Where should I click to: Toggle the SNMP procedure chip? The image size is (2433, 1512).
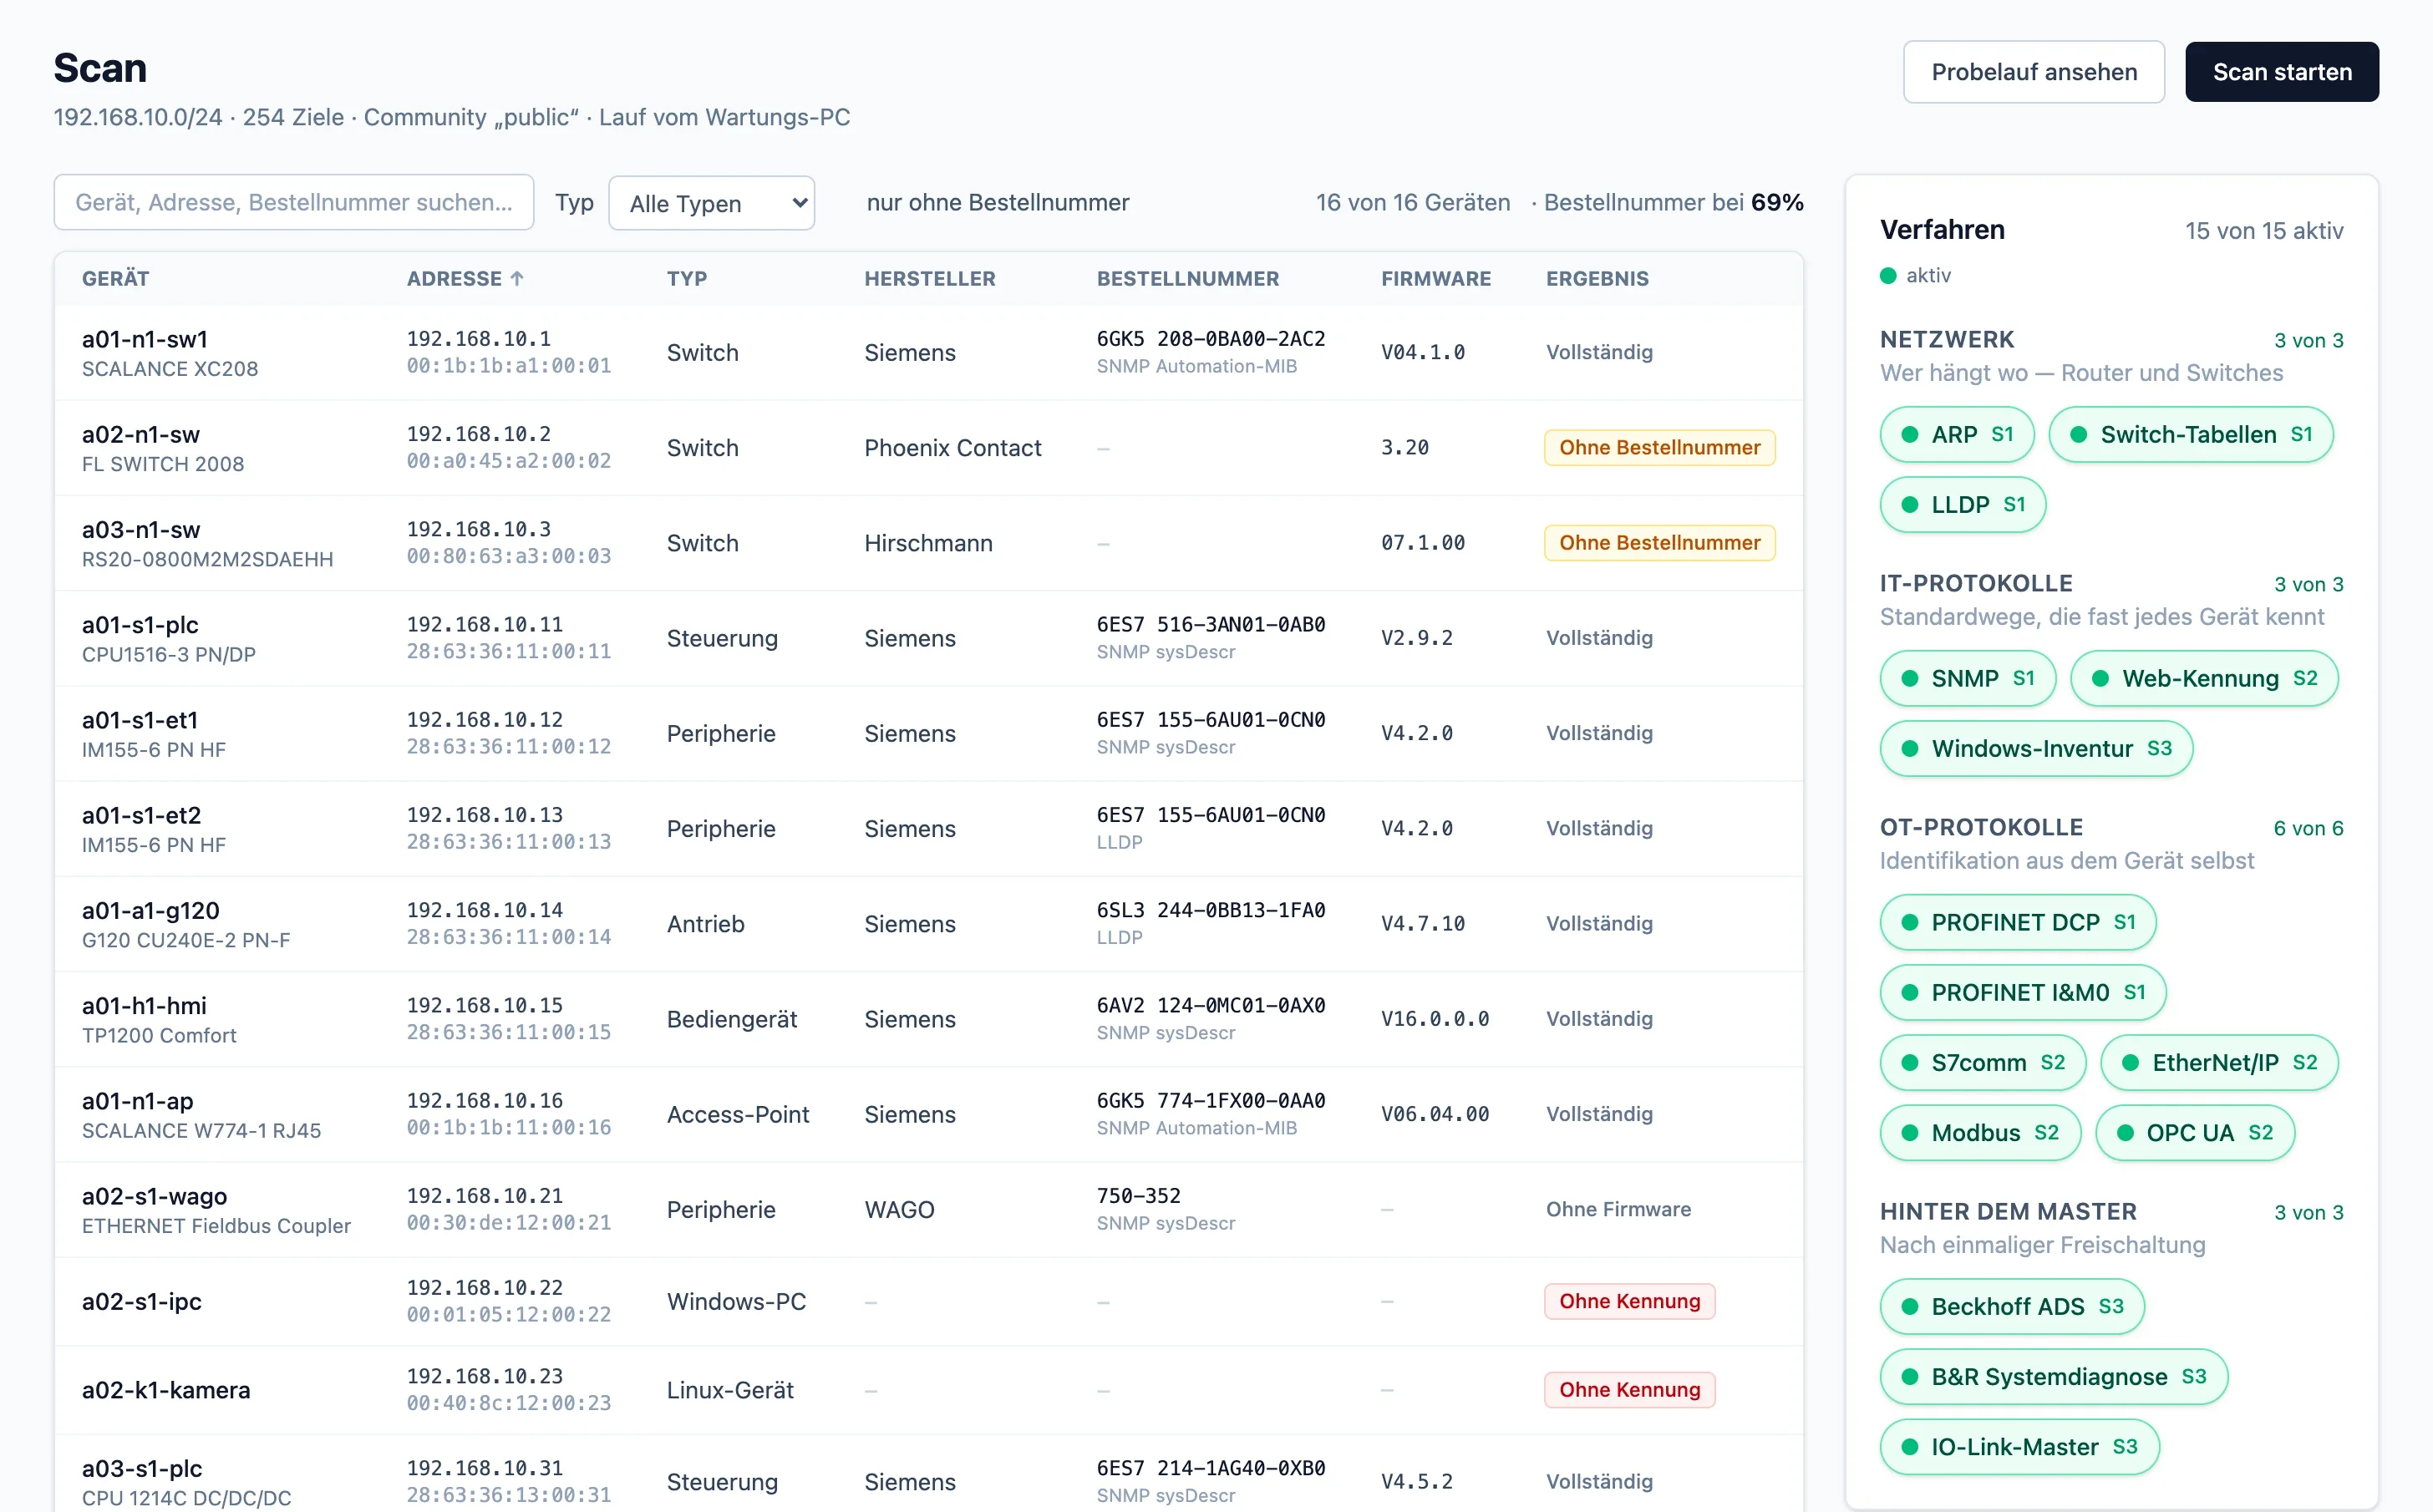pos(1967,678)
